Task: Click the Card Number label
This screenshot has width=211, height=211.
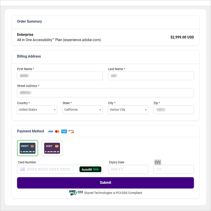Action: (x=27, y=162)
